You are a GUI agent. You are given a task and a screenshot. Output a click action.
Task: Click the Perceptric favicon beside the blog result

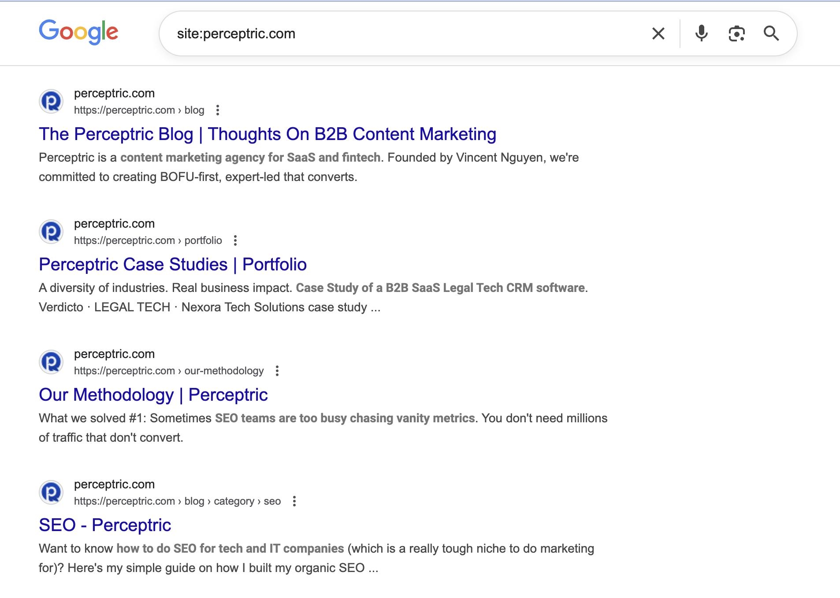click(x=51, y=101)
